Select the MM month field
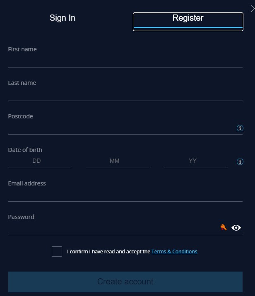The image size is (255, 296). [118, 161]
